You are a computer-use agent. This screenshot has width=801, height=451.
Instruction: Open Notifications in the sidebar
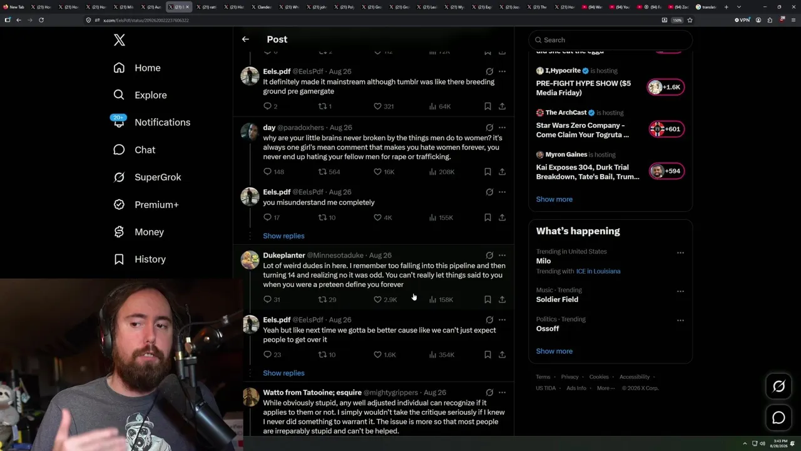pos(151,122)
